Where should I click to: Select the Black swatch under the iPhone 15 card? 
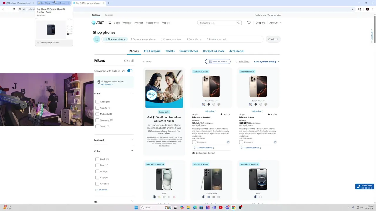pyautogui.click(x=154, y=197)
